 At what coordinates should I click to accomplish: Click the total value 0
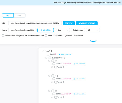point(56,54)
